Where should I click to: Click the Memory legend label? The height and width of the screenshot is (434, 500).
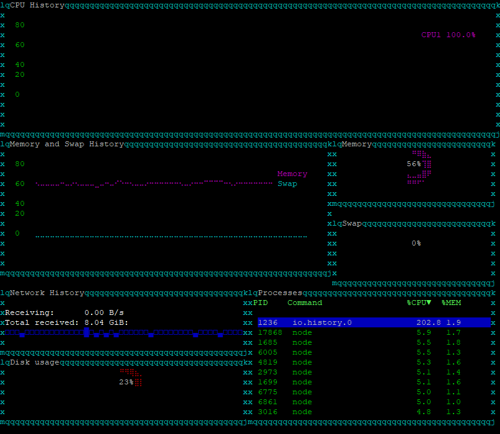292,174
